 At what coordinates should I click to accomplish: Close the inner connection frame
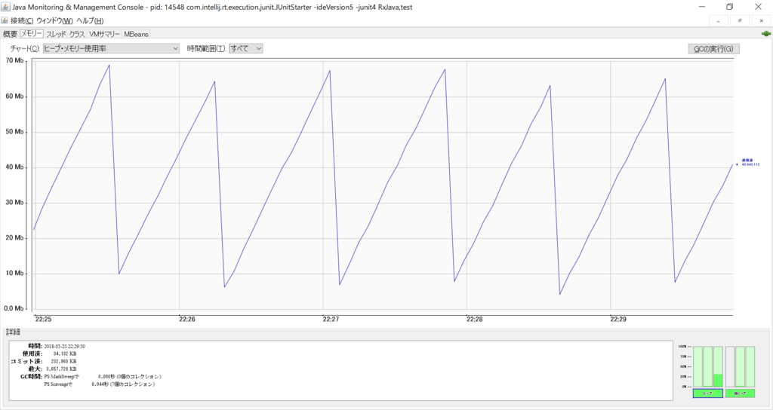pyautogui.click(x=760, y=20)
